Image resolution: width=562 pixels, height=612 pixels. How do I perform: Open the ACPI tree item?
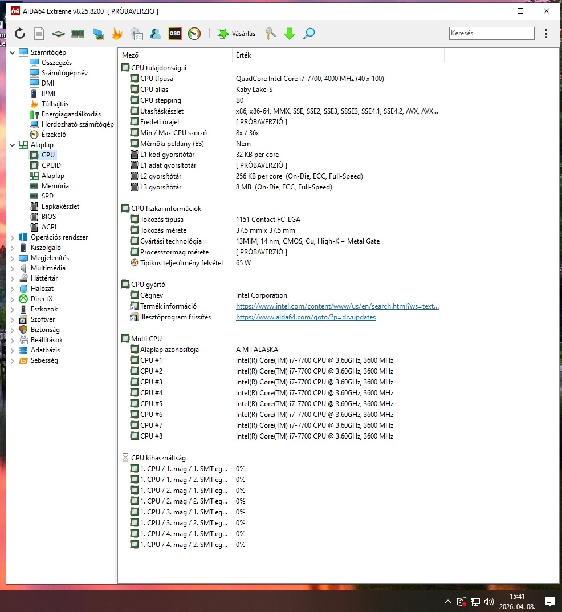click(x=49, y=227)
